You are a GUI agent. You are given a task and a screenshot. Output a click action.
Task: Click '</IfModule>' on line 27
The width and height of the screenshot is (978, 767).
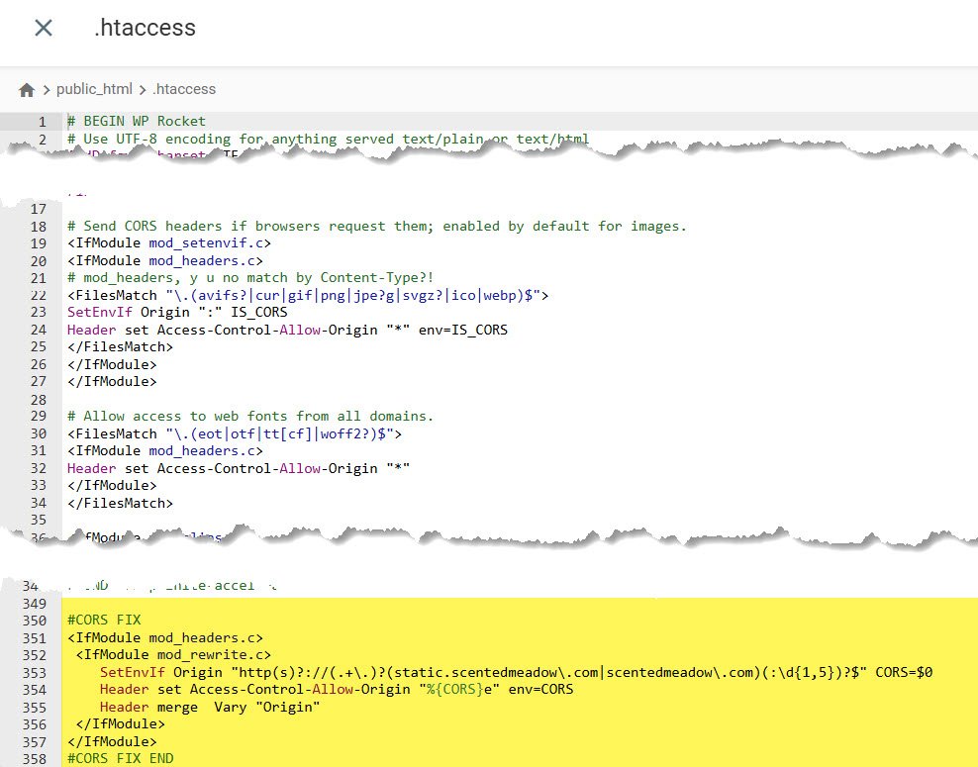click(x=112, y=381)
